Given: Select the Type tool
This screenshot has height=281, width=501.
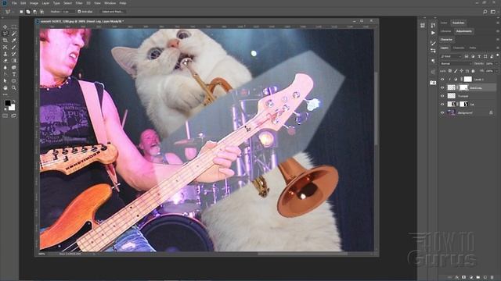Looking at the screenshot, I should click(x=14, y=74).
